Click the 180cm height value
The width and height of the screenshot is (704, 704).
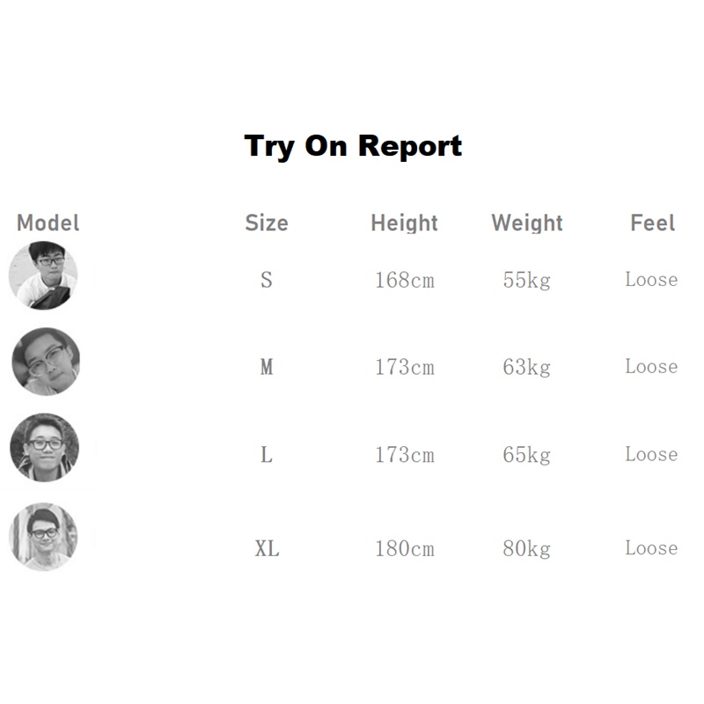click(x=405, y=548)
